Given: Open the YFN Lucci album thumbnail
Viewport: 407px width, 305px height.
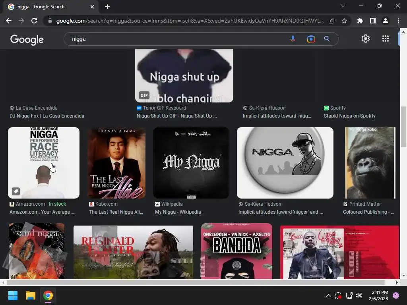Looking at the screenshot, I should [339, 252].
